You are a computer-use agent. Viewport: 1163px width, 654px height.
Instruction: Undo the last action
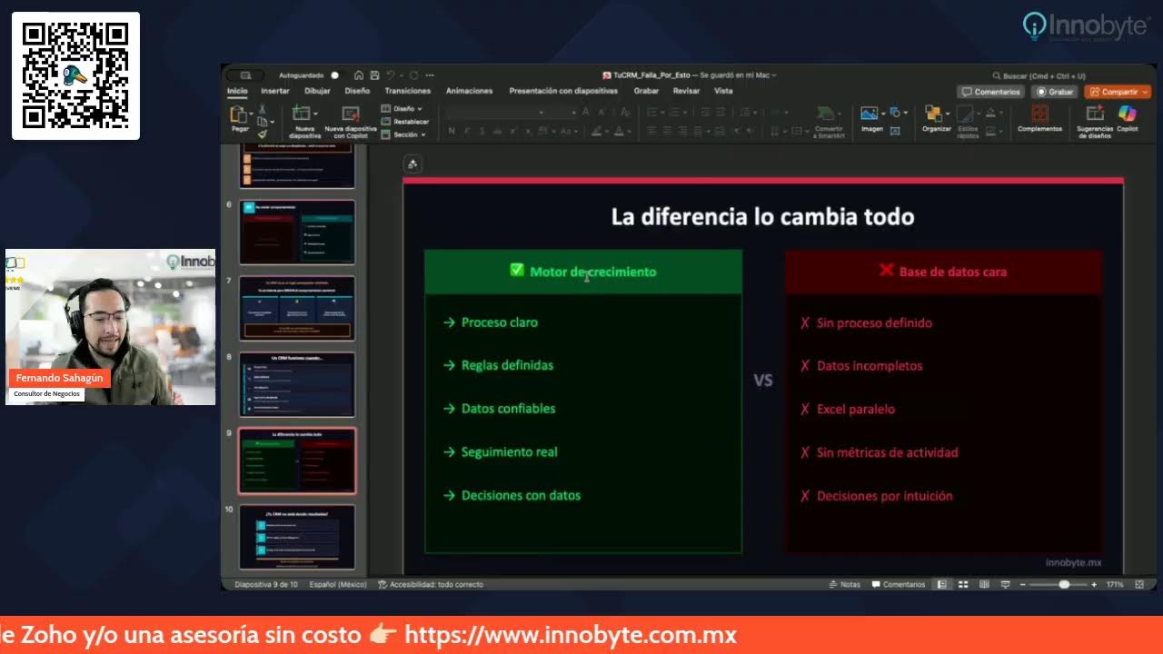click(x=391, y=75)
